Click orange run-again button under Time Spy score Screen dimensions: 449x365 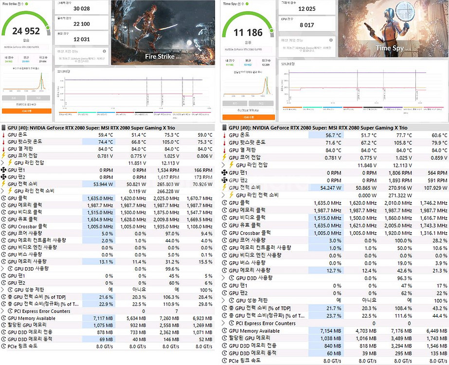click(x=249, y=117)
